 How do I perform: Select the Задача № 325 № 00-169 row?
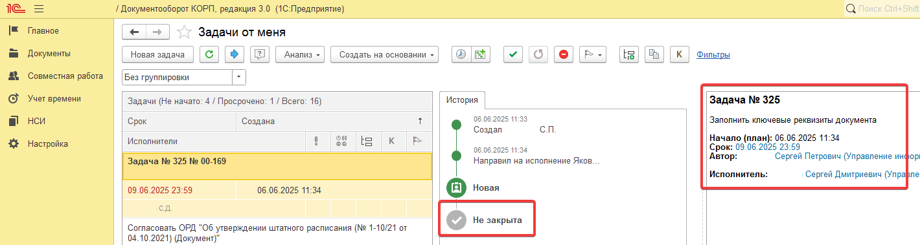click(x=277, y=166)
